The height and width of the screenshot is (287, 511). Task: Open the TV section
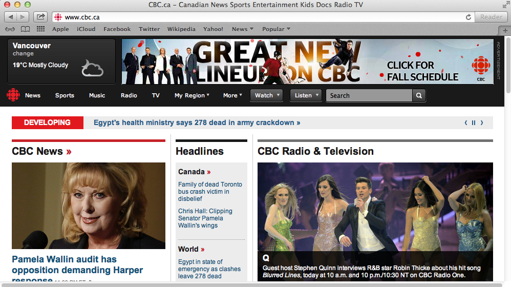[x=156, y=95]
